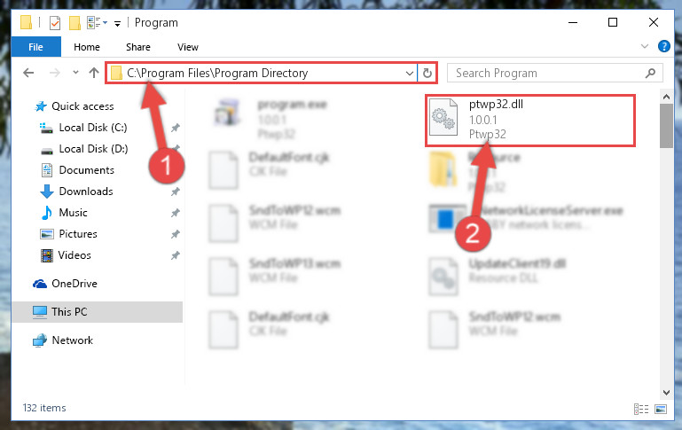The width and height of the screenshot is (682, 430).
Task: Unpin Music using its pin icon
Action: tap(176, 213)
